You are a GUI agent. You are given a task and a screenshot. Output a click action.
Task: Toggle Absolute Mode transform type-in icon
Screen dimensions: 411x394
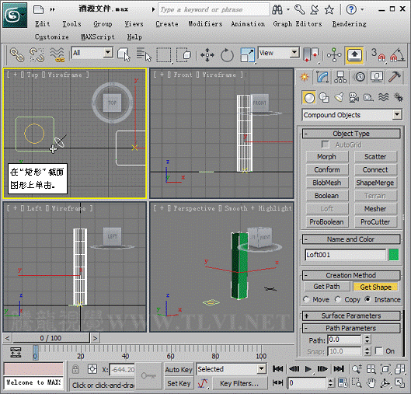click(x=92, y=369)
